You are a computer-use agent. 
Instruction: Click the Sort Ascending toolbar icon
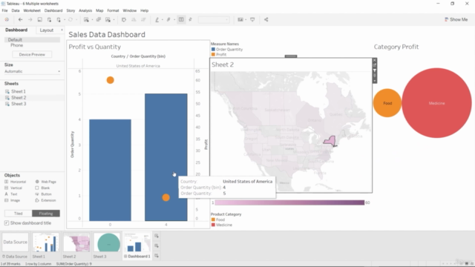(134, 20)
